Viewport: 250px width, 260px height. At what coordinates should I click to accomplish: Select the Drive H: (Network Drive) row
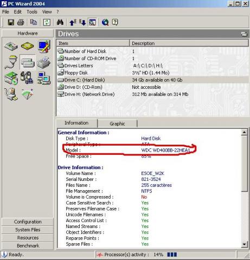click(153, 94)
